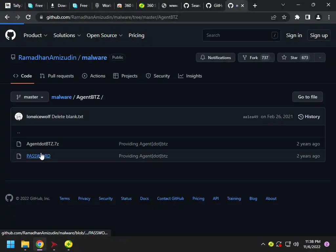Viewport: 336px width, 252px height.
Task: Click Sign in
Action: pos(294,35)
